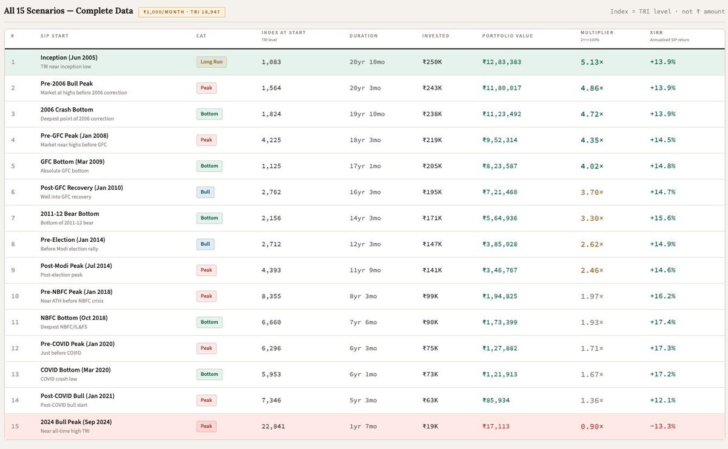Image resolution: width=728 pixels, height=449 pixels.
Task: Click the Bottom badge in NBFC Bottom row
Action: [x=209, y=322]
